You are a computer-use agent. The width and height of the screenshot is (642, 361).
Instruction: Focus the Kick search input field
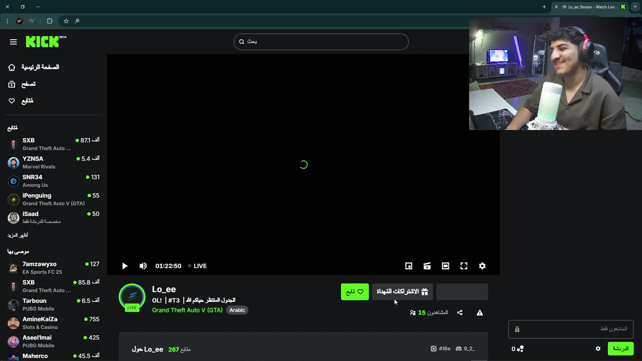(321, 42)
